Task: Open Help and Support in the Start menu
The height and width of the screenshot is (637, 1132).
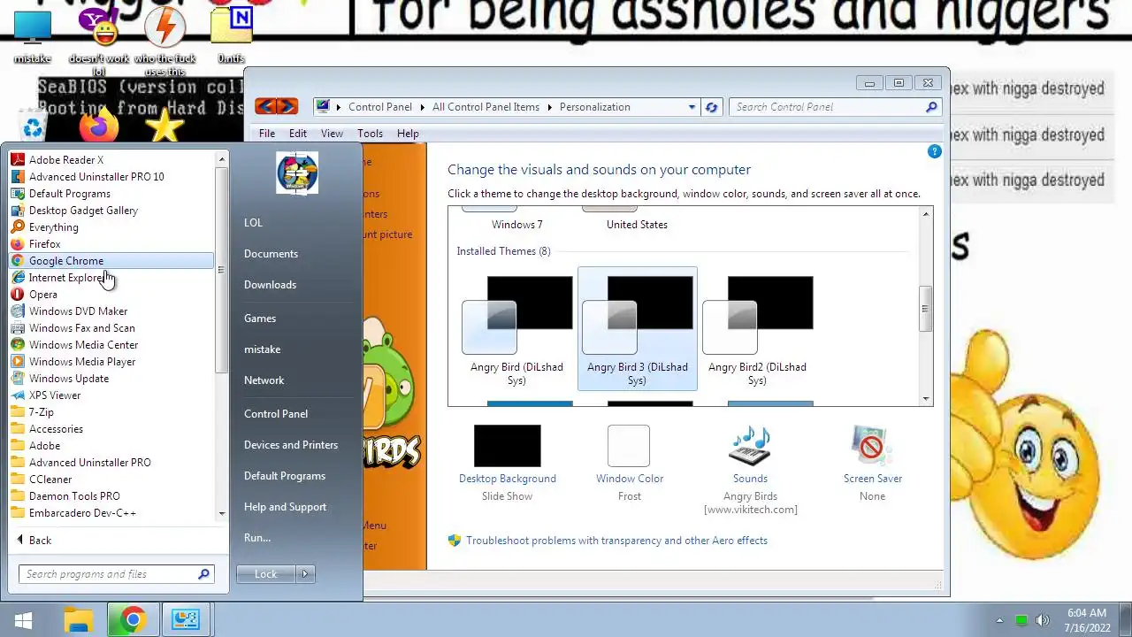Action: pyautogui.click(x=285, y=507)
